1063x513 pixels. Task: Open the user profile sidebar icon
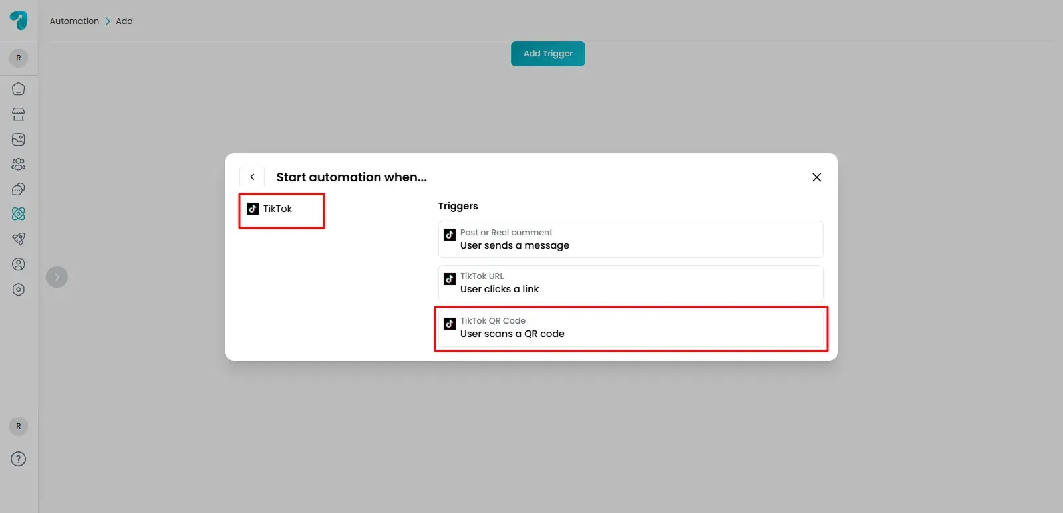19,264
